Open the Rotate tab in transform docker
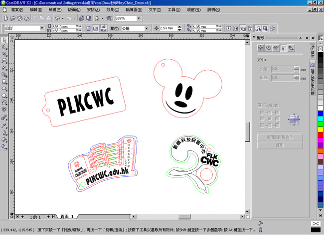Screen dimensions: 324x235 point(268,48)
